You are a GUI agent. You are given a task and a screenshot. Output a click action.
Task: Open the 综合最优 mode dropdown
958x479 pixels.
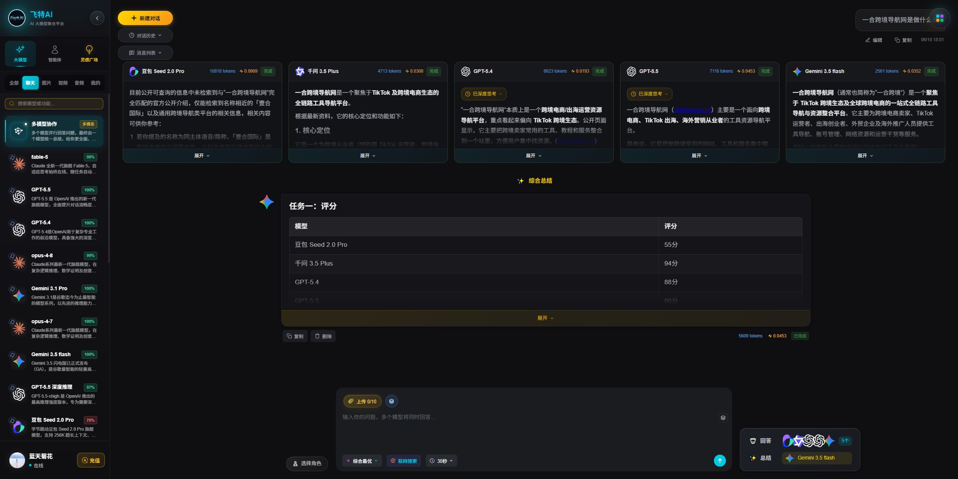click(362, 461)
